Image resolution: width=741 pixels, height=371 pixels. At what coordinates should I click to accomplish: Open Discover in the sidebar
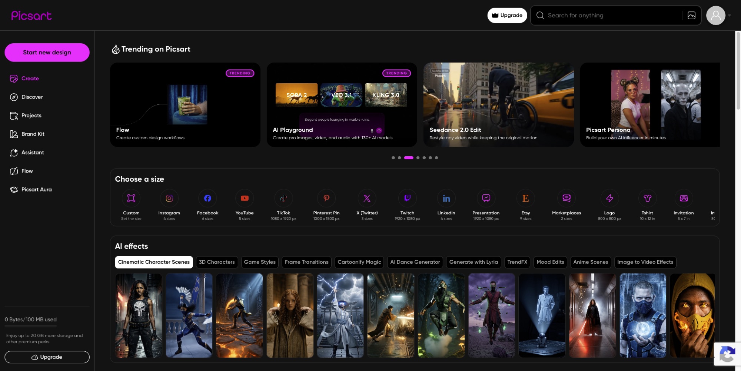click(26, 97)
